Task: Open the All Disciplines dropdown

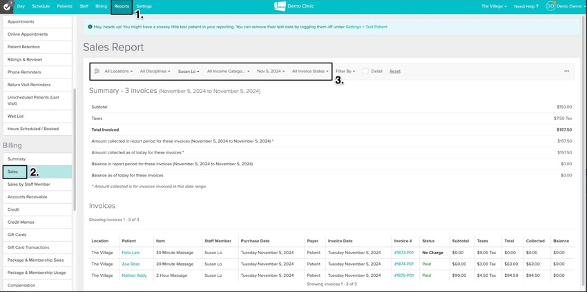Action: point(155,71)
